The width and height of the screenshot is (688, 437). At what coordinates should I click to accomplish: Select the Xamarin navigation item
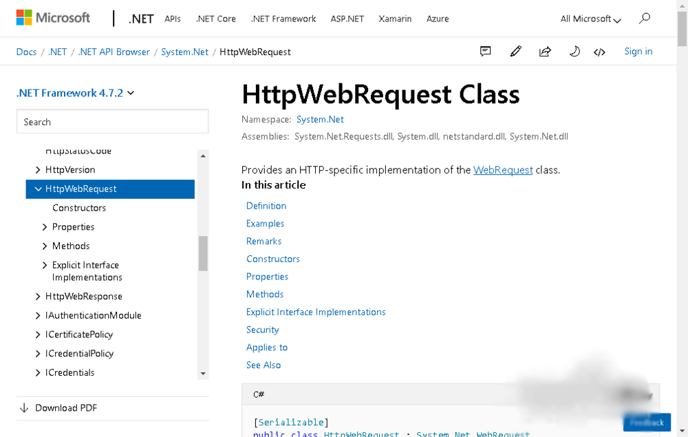tap(395, 19)
